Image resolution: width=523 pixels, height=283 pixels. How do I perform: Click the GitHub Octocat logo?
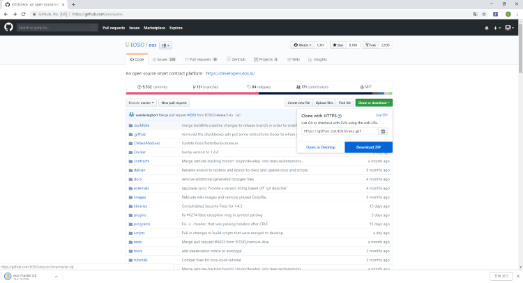coord(8,27)
